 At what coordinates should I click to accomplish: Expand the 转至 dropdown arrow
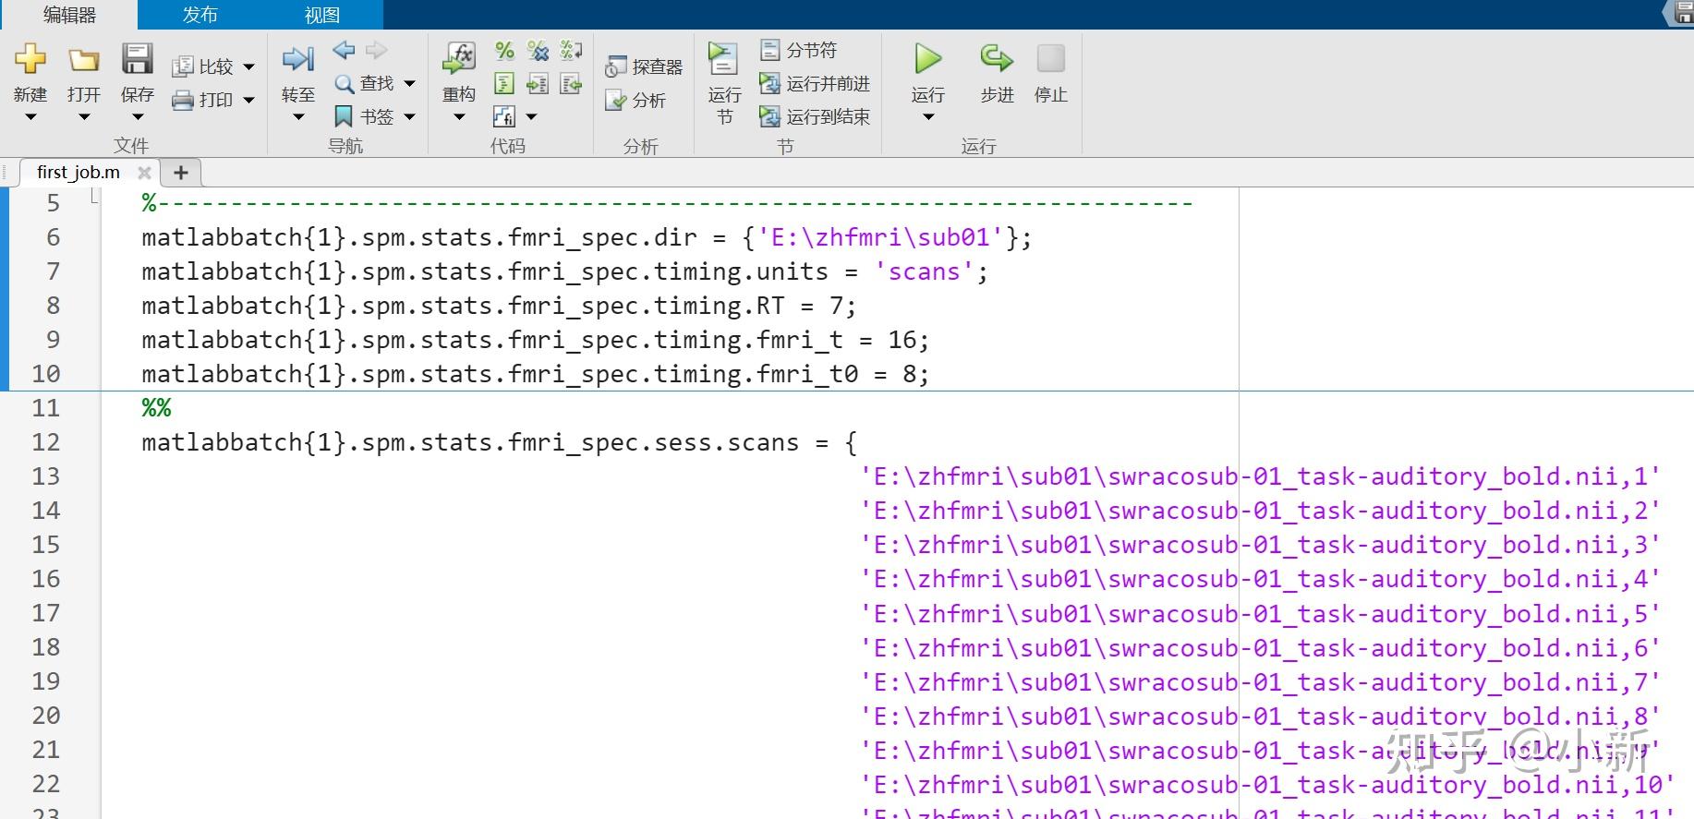(298, 117)
